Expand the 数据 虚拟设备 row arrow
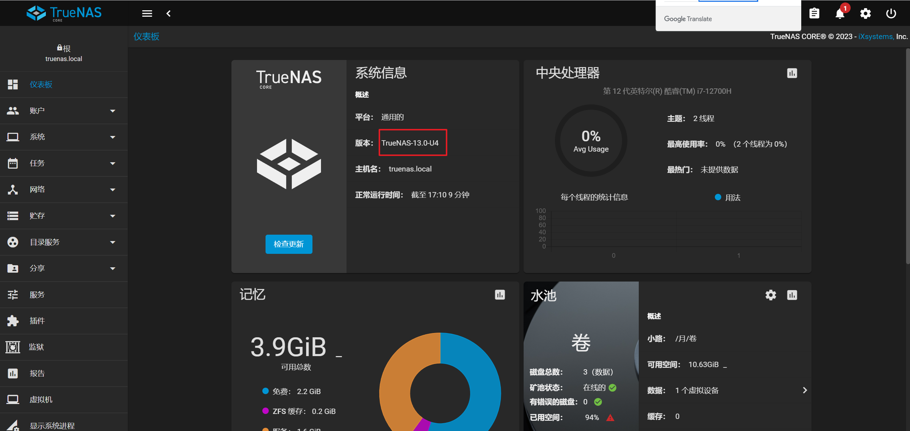910x431 pixels. click(x=805, y=391)
